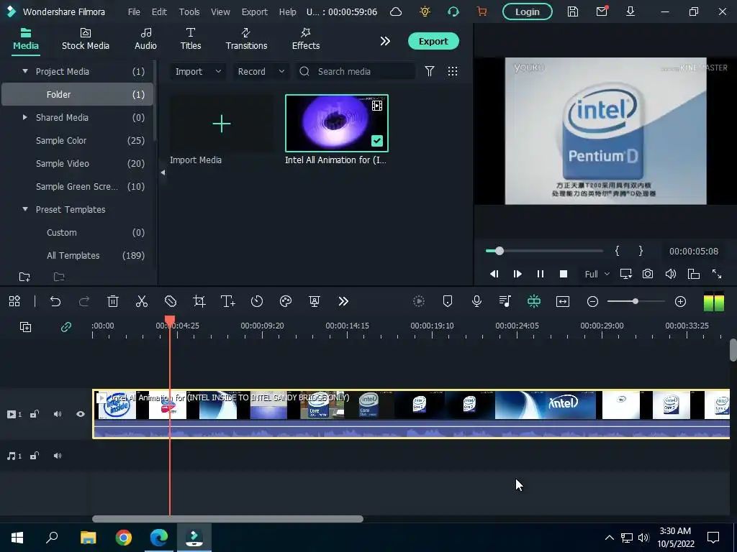Click Import Media tile

[222, 124]
